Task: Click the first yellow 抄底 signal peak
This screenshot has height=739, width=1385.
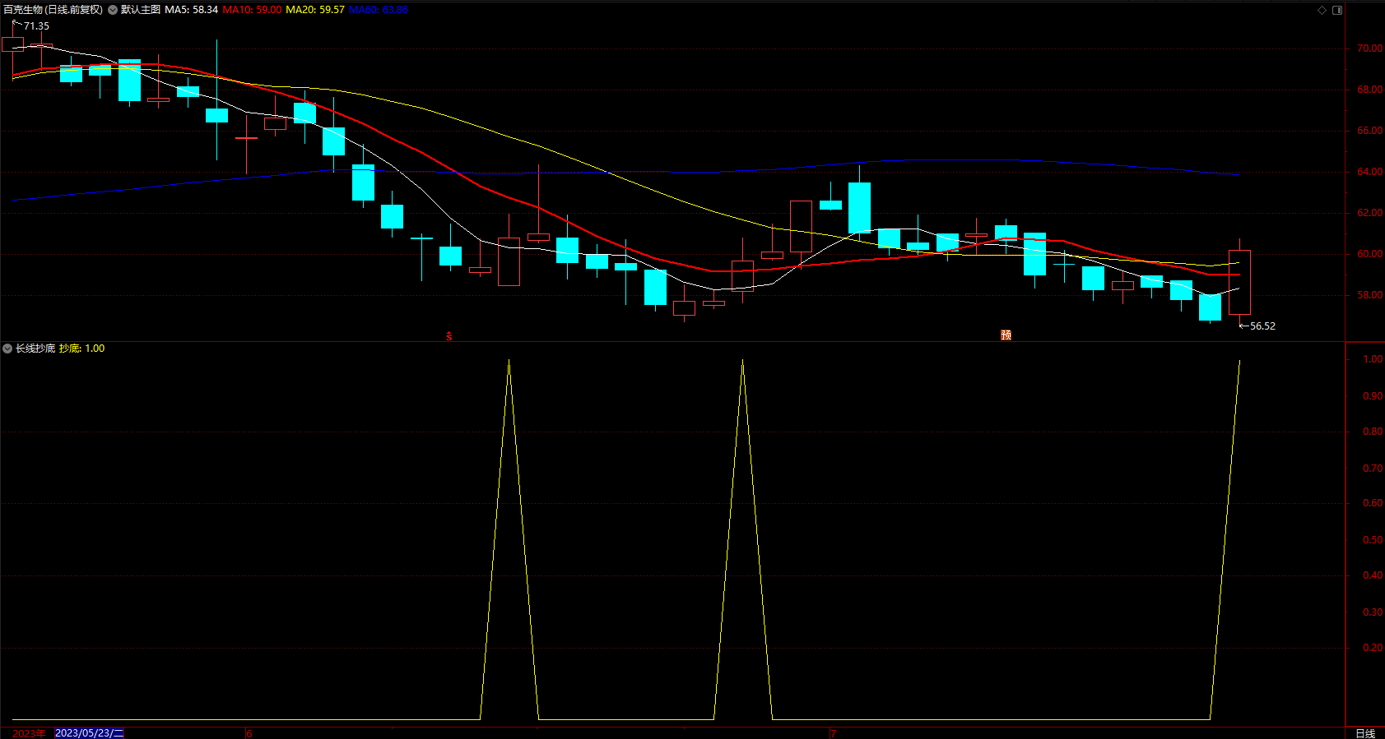Action: (x=509, y=362)
